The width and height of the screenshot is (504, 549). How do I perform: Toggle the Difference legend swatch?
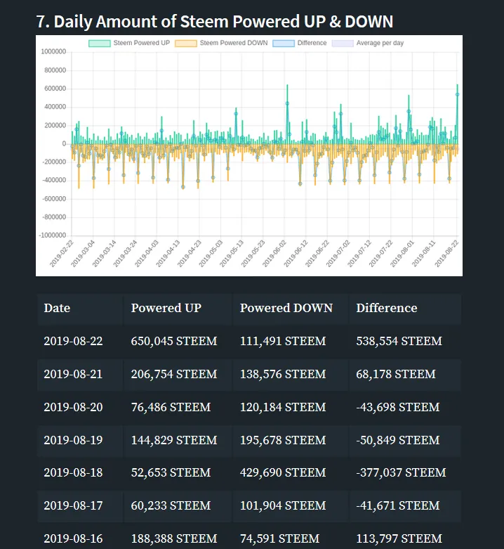[284, 43]
